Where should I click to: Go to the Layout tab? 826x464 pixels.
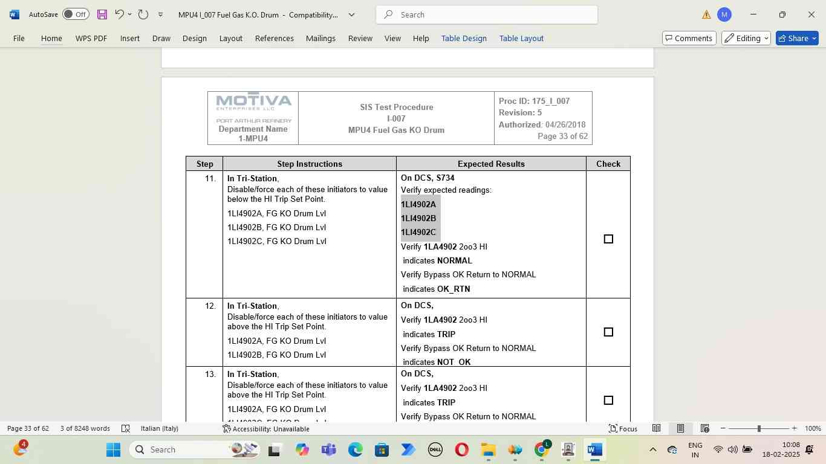(231, 38)
